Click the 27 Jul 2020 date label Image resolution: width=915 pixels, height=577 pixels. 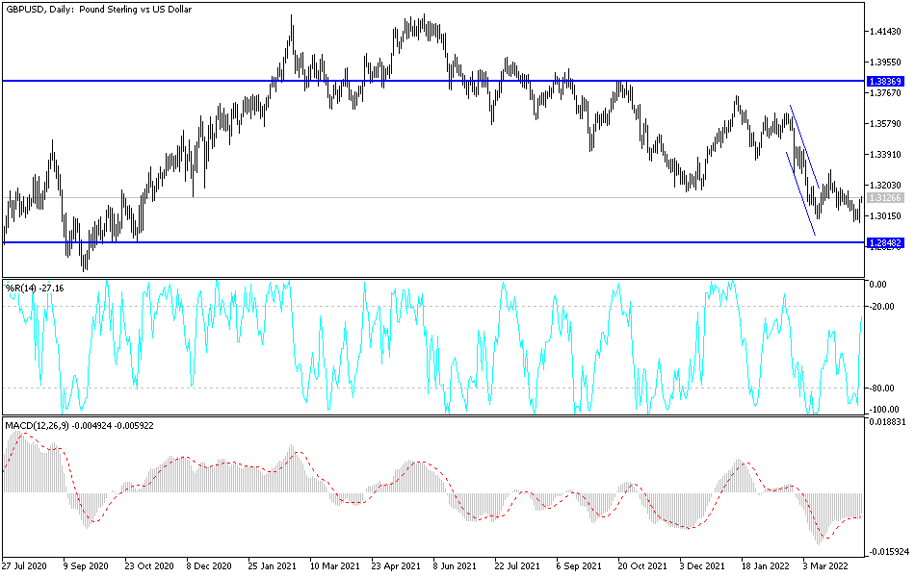click(x=24, y=566)
